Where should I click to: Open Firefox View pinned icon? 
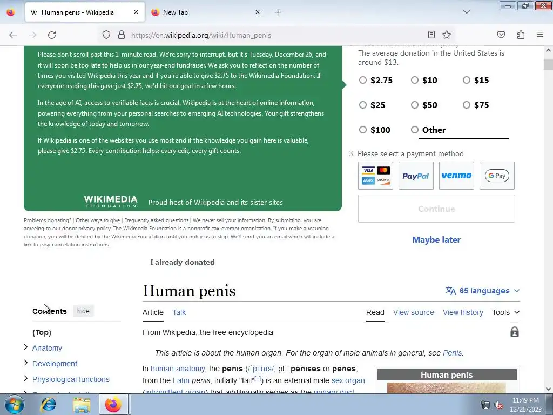click(11, 12)
